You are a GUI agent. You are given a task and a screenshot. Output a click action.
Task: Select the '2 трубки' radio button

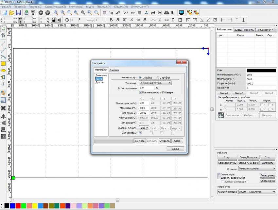(x=158, y=78)
